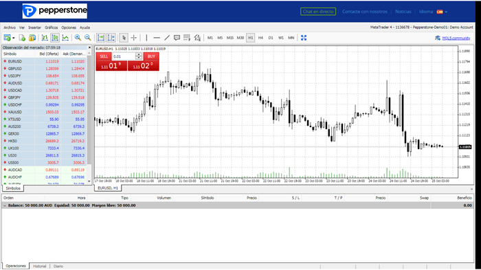Click scroll-down arrow of market watch scrollbar
This screenshot has width=481, height=270.
89,181
